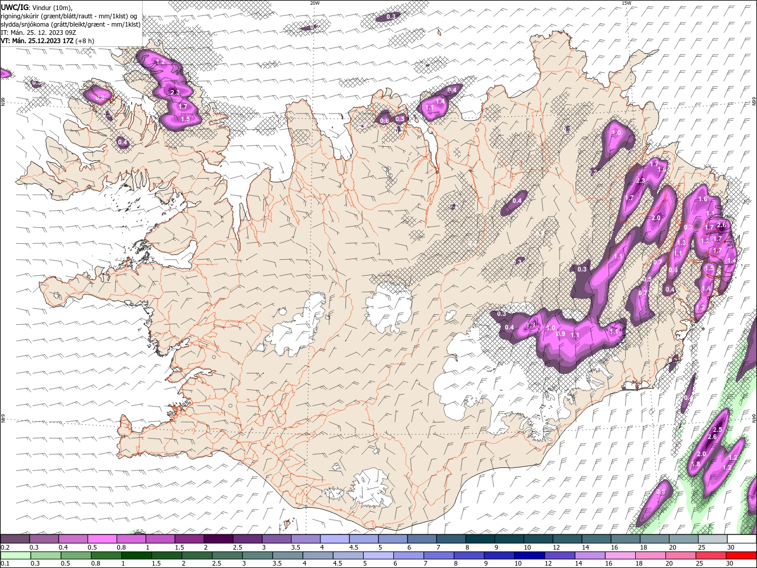Click the "1.6" value in the eastern snow band

[x=703, y=199]
